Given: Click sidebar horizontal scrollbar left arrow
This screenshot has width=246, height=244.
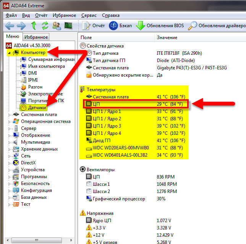Looking at the screenshot, I should pos(8,240).
